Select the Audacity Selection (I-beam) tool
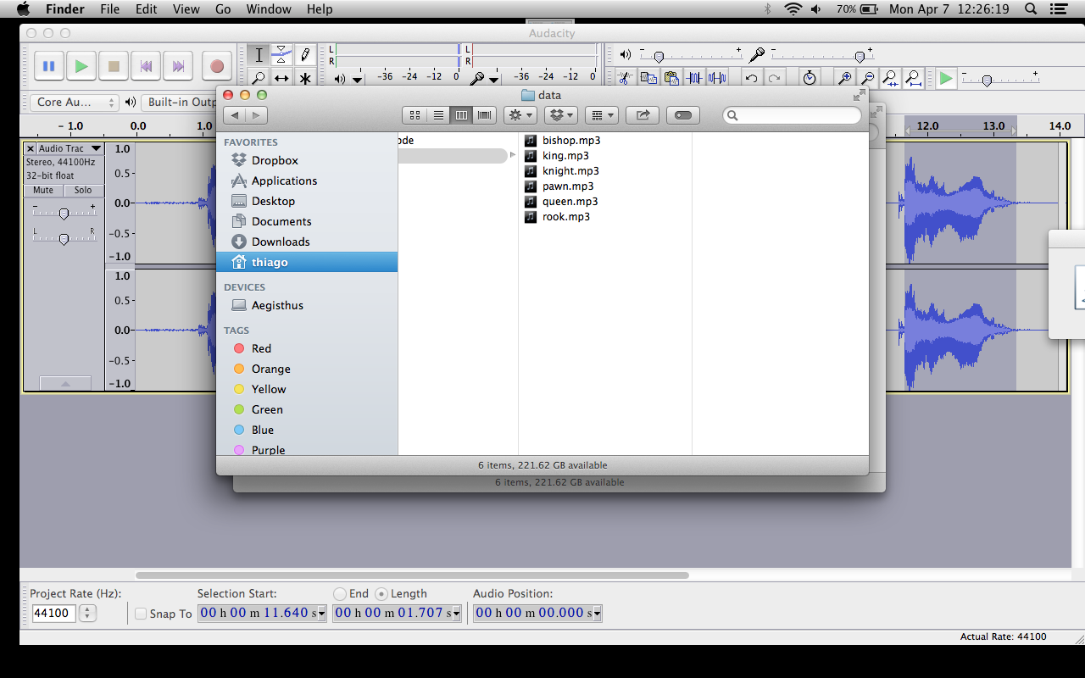The width and height of the screenshot is (1085, 678). click(259, 55)
